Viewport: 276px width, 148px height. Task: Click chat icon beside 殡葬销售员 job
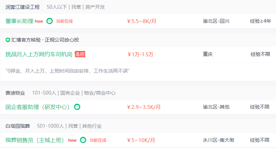[83, 140]
